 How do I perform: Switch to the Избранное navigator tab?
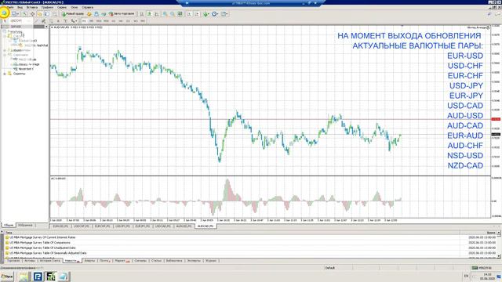pyautogui.click(x=26, y=225)
